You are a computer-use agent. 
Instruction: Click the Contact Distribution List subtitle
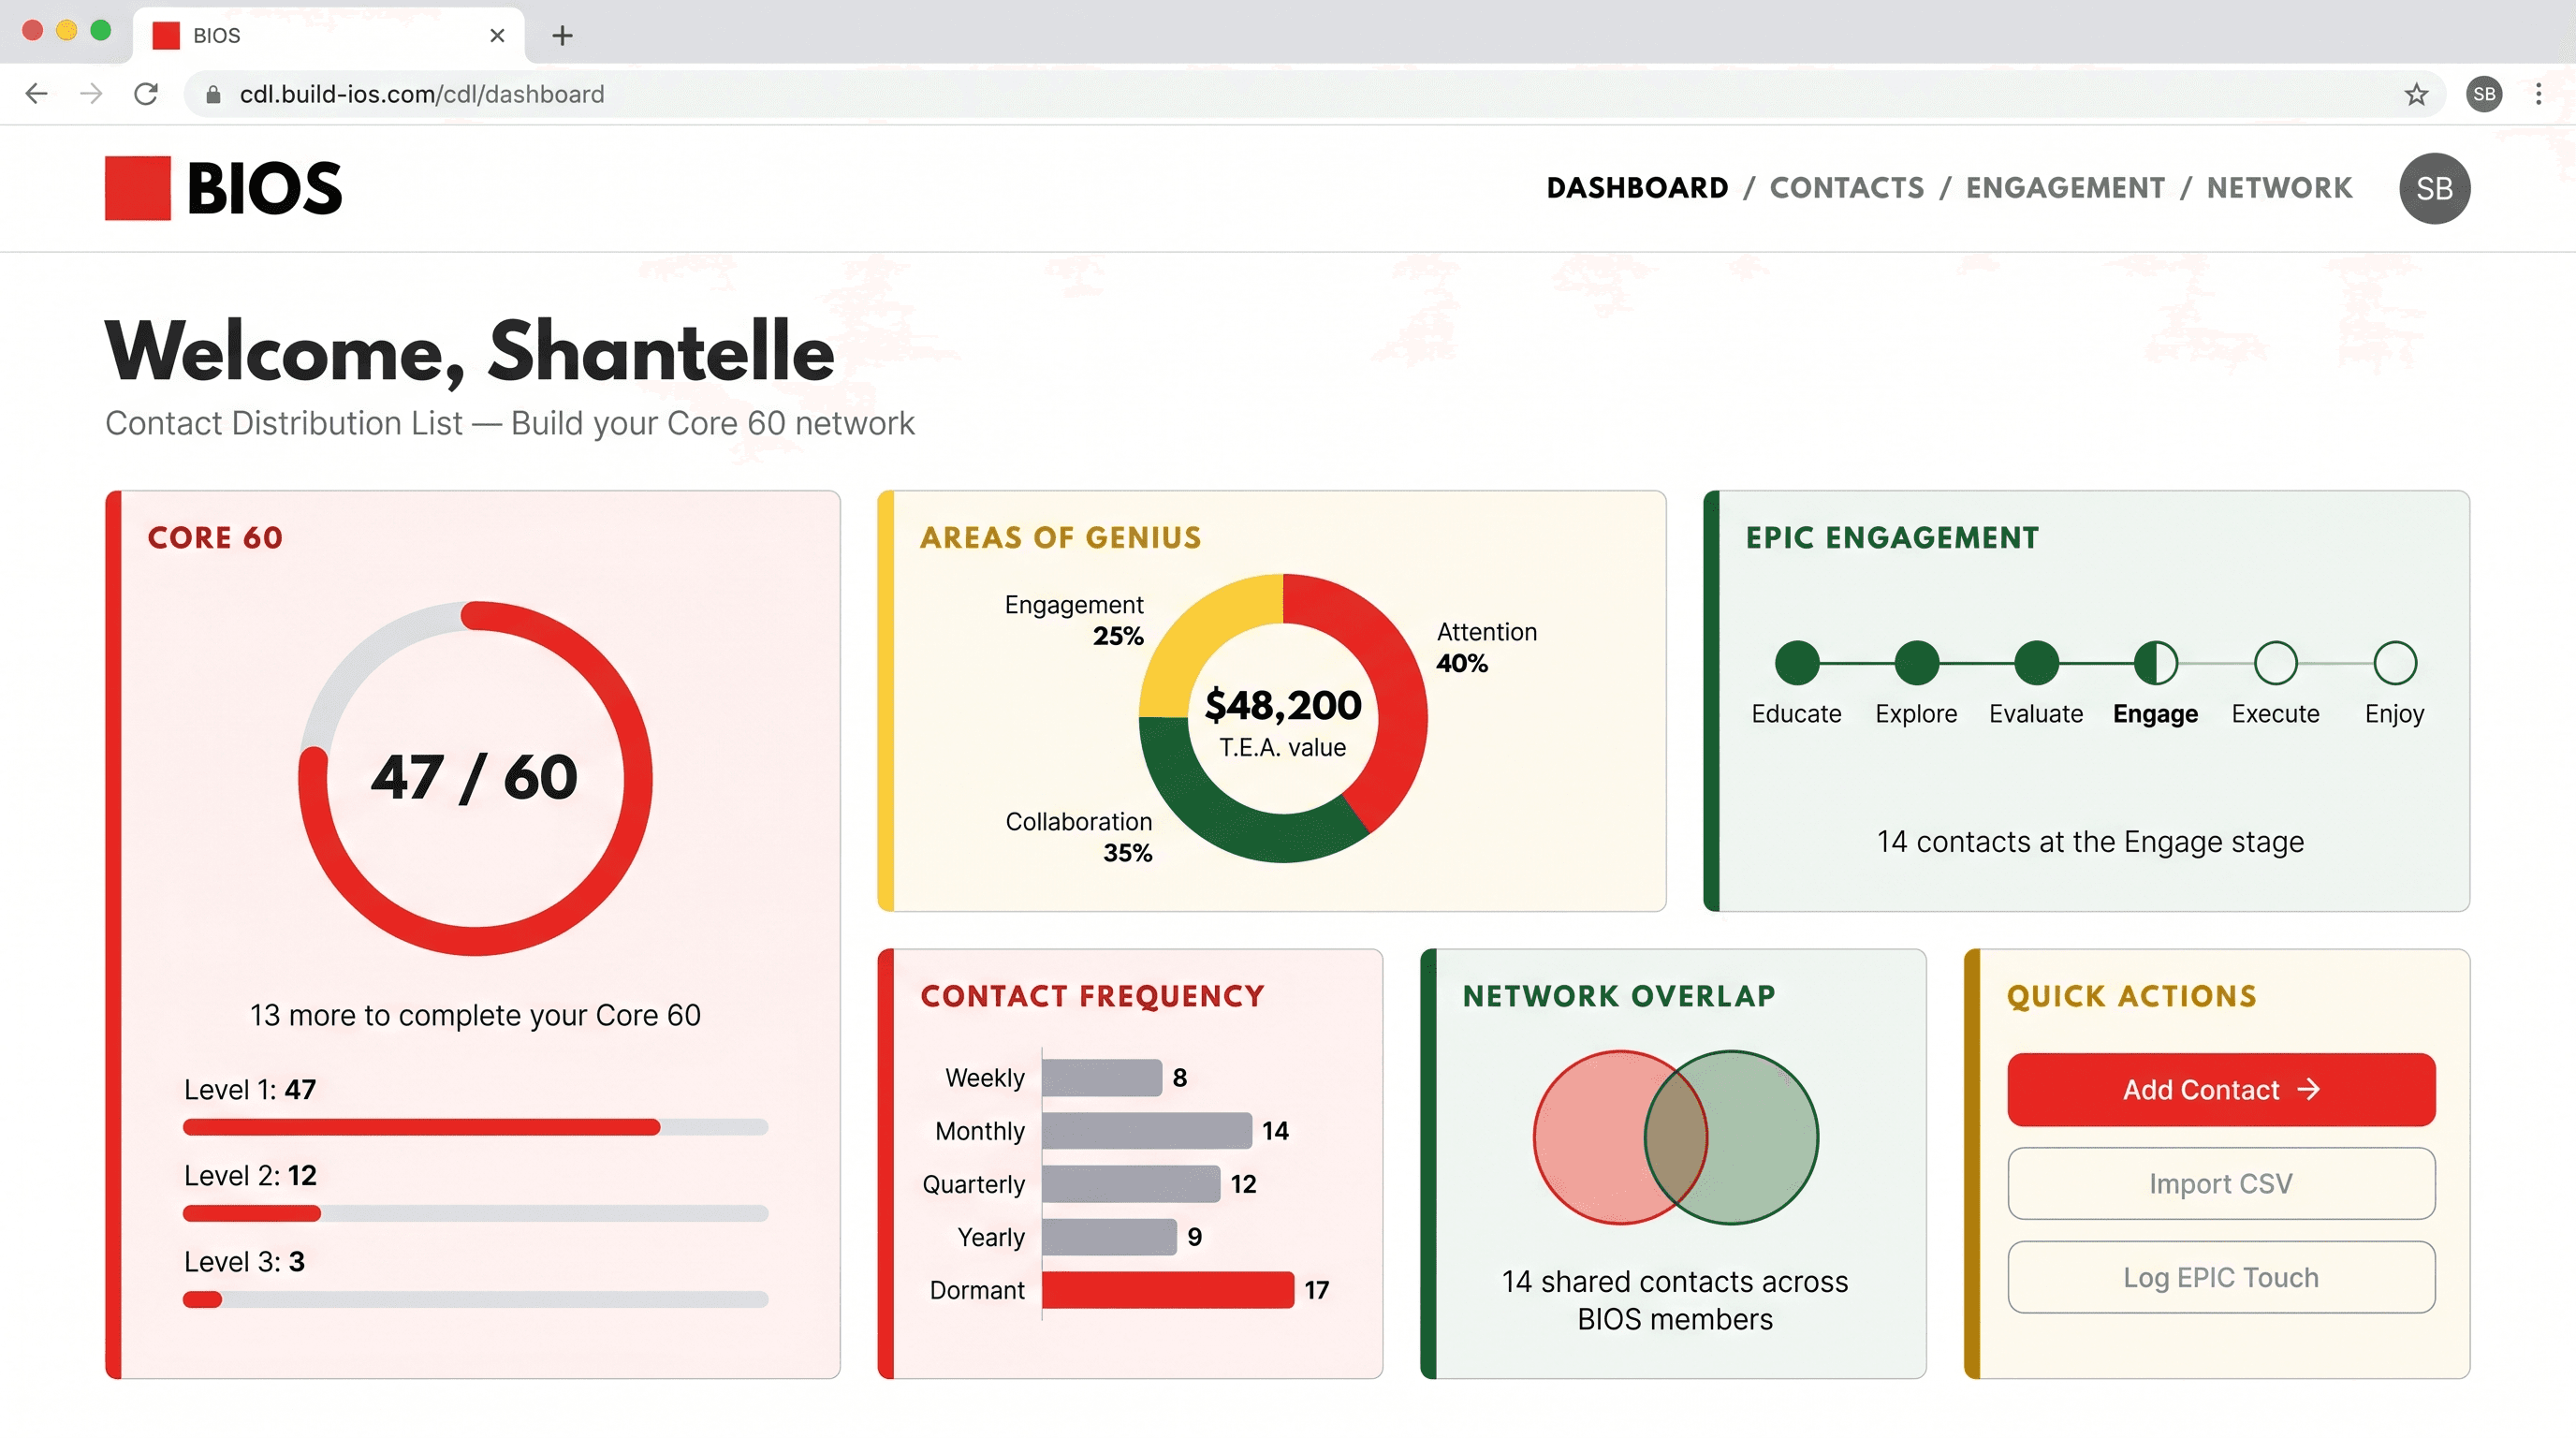510,423
